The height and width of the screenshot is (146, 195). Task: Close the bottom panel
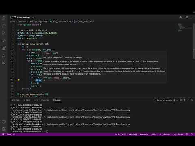pos(192,100)
